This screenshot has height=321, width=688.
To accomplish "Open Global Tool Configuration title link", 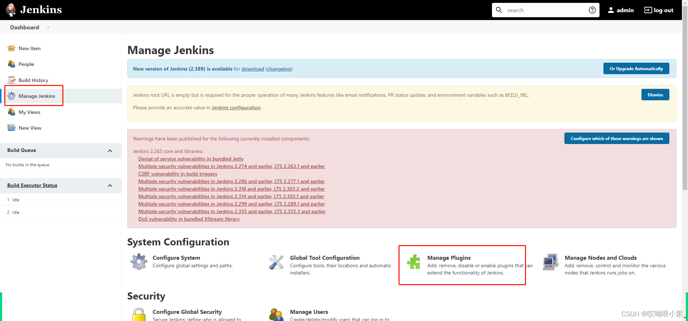I will [x=325, y=258].
